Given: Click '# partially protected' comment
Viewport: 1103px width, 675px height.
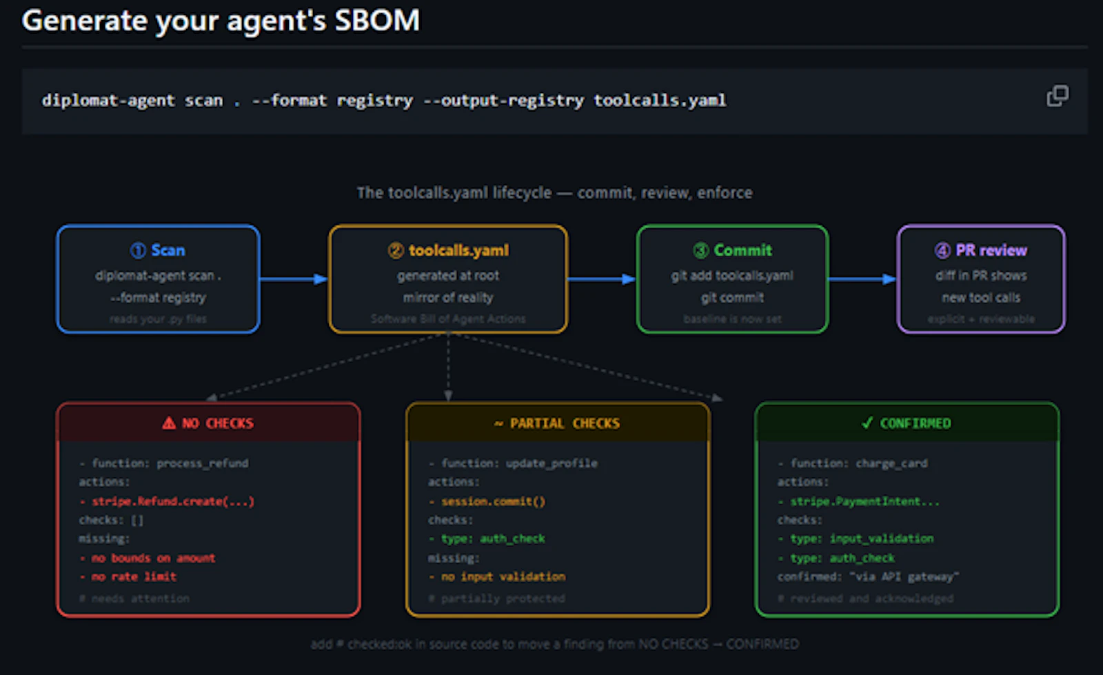Looking at the screenshot, I should pos(496,598).
